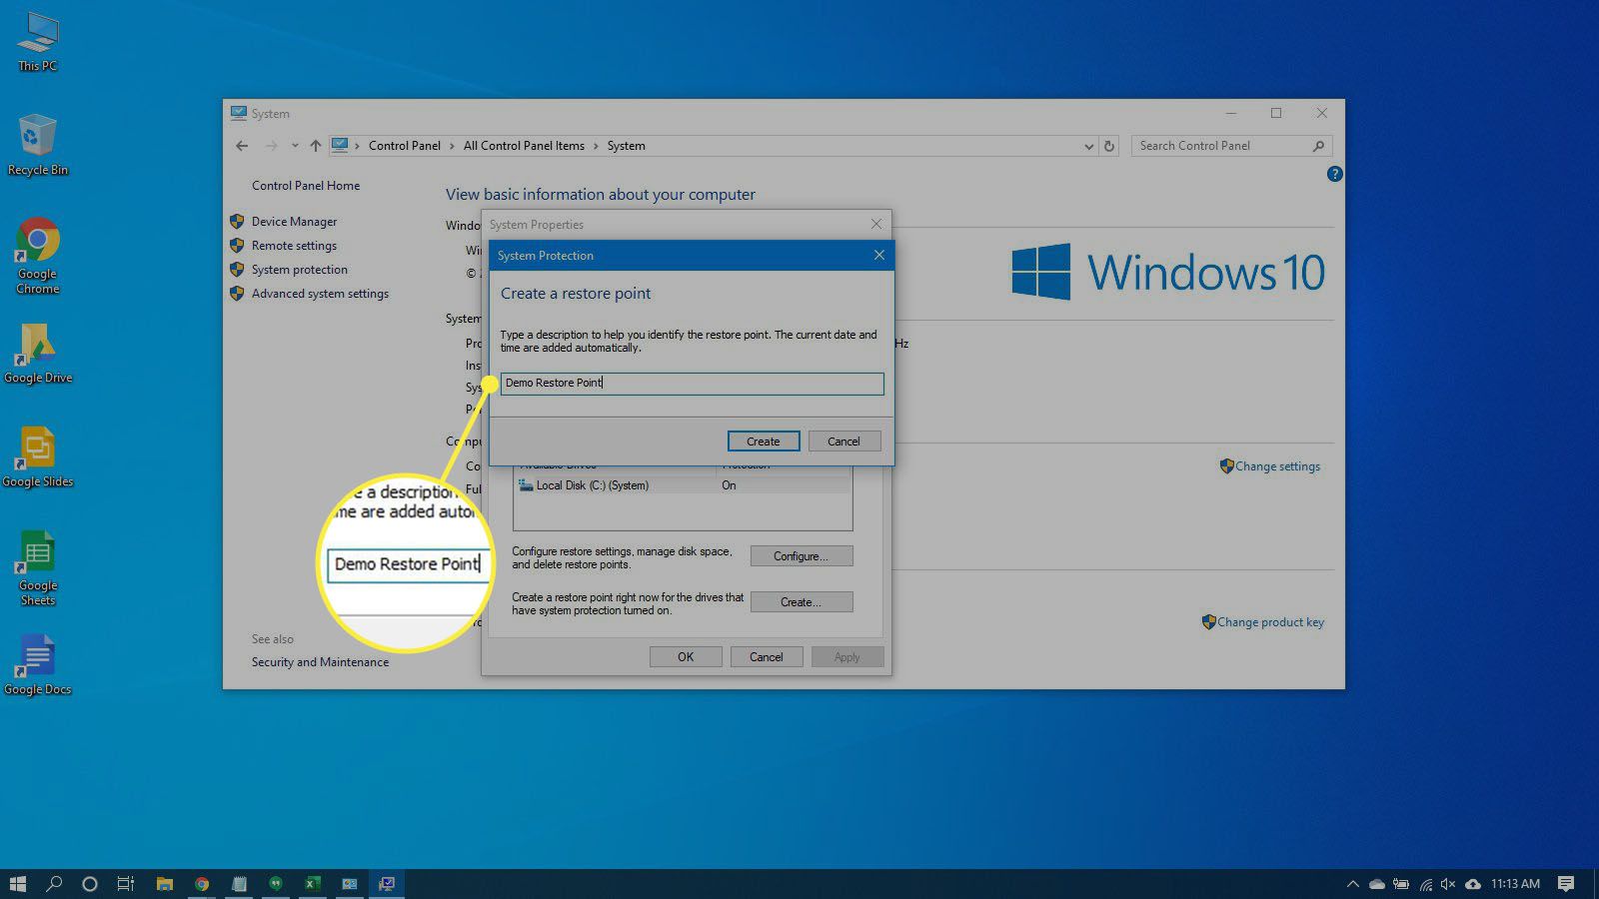
Task: Open Google Sheets desktop shortcut
Action: [38, 567]
